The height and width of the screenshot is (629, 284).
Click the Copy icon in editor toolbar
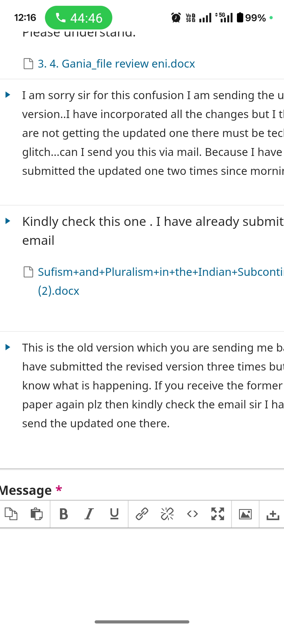(x=11, y=514)
